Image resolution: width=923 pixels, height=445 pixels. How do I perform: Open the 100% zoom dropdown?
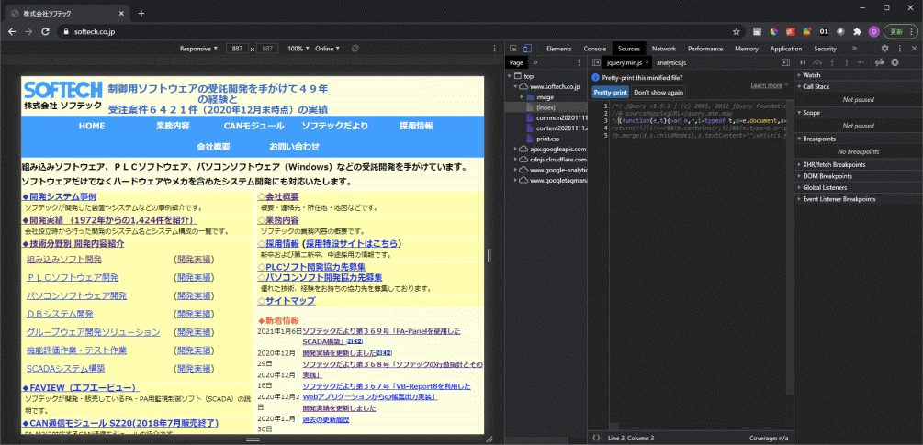(x=298, y=49)
